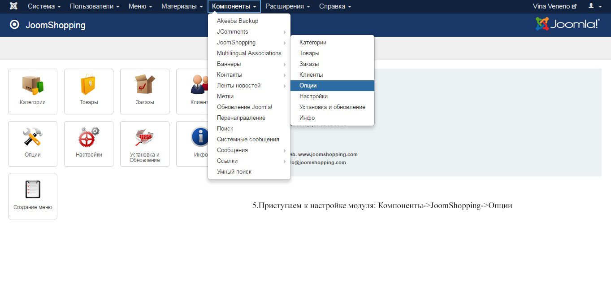Open the Настройки gears icon tile
611x284 pixels.
89,144
